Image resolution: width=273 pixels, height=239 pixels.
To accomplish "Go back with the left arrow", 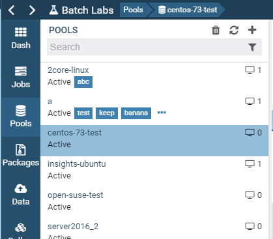I will pyautogui.click(x=12, y=10).
